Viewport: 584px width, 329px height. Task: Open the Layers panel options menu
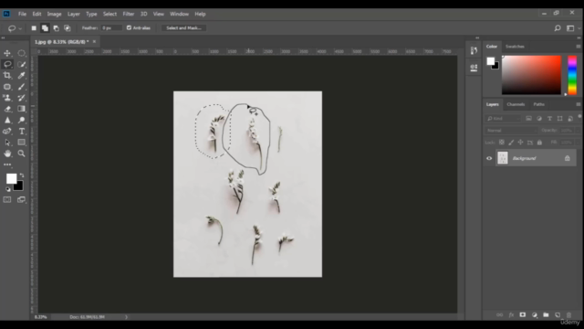point(578,104)
